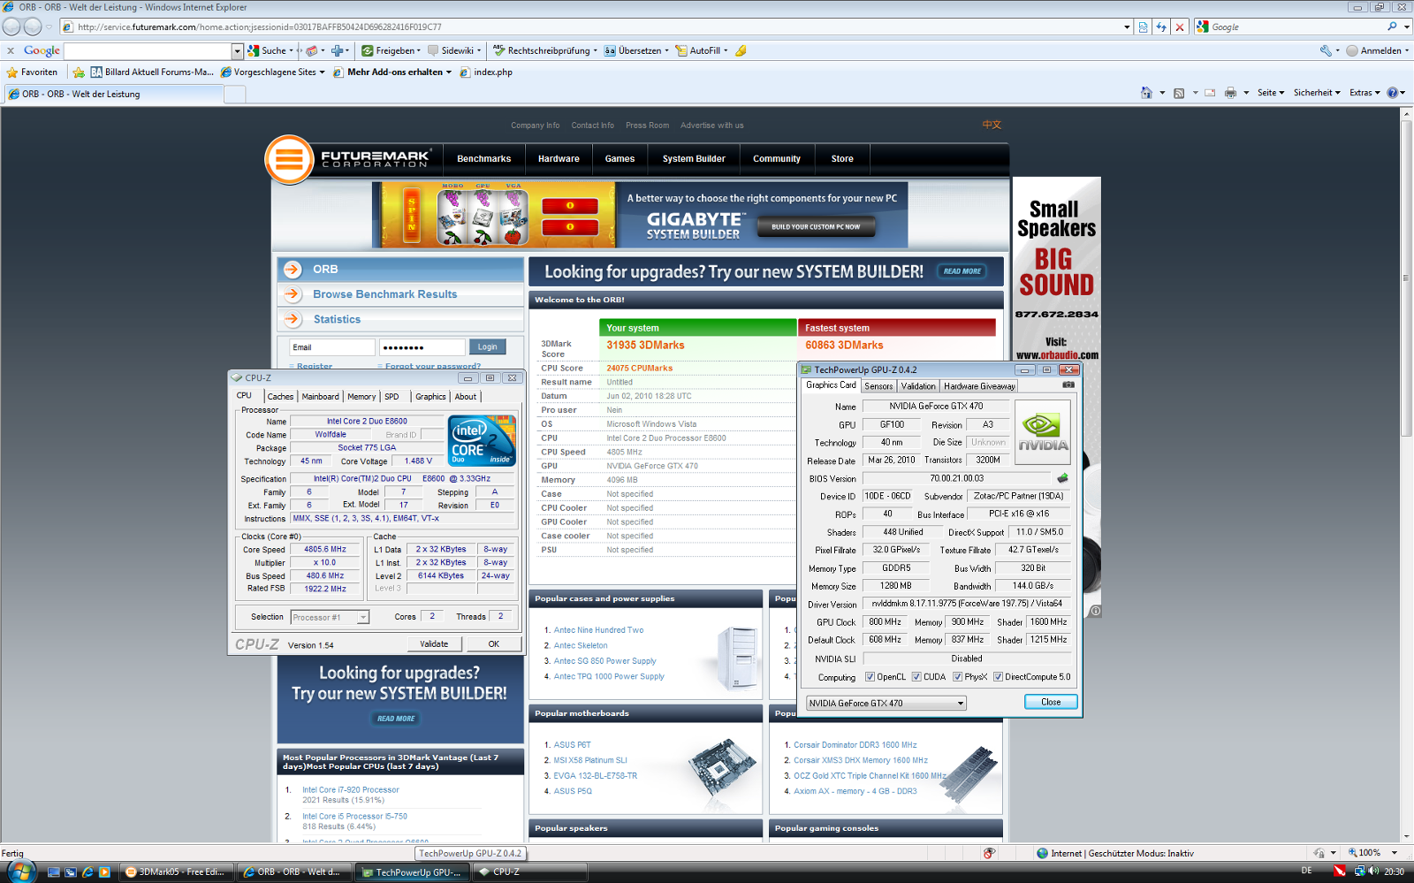Click the Close button in GPU-Z

click(1051, 702)
